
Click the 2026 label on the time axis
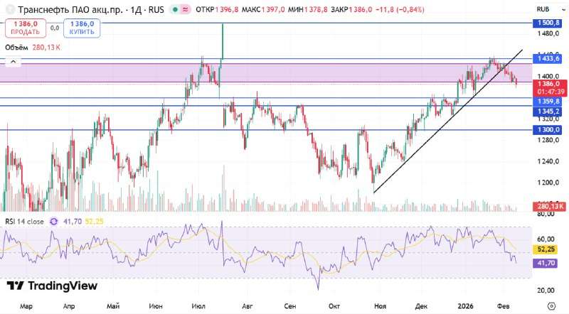(x=465, y=306)
